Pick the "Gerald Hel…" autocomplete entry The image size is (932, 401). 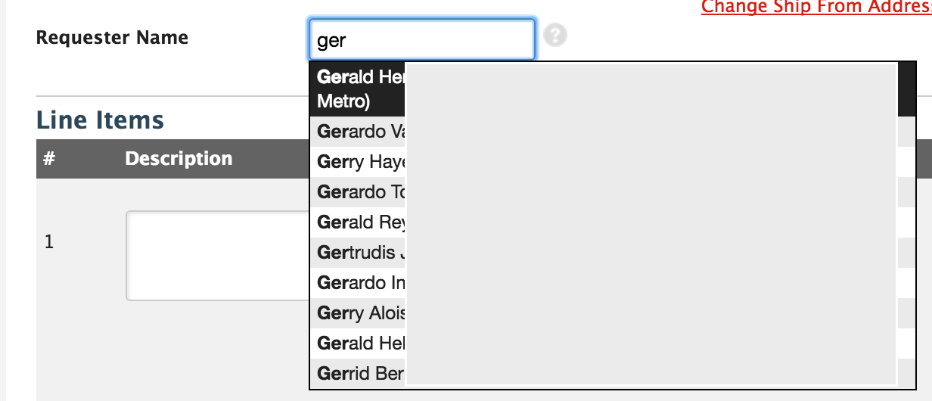pyautogui.click(x=361, y=343)
